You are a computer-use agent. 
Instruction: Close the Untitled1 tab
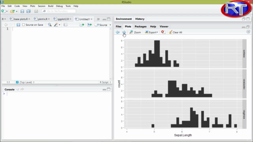(x=91, y=19)
